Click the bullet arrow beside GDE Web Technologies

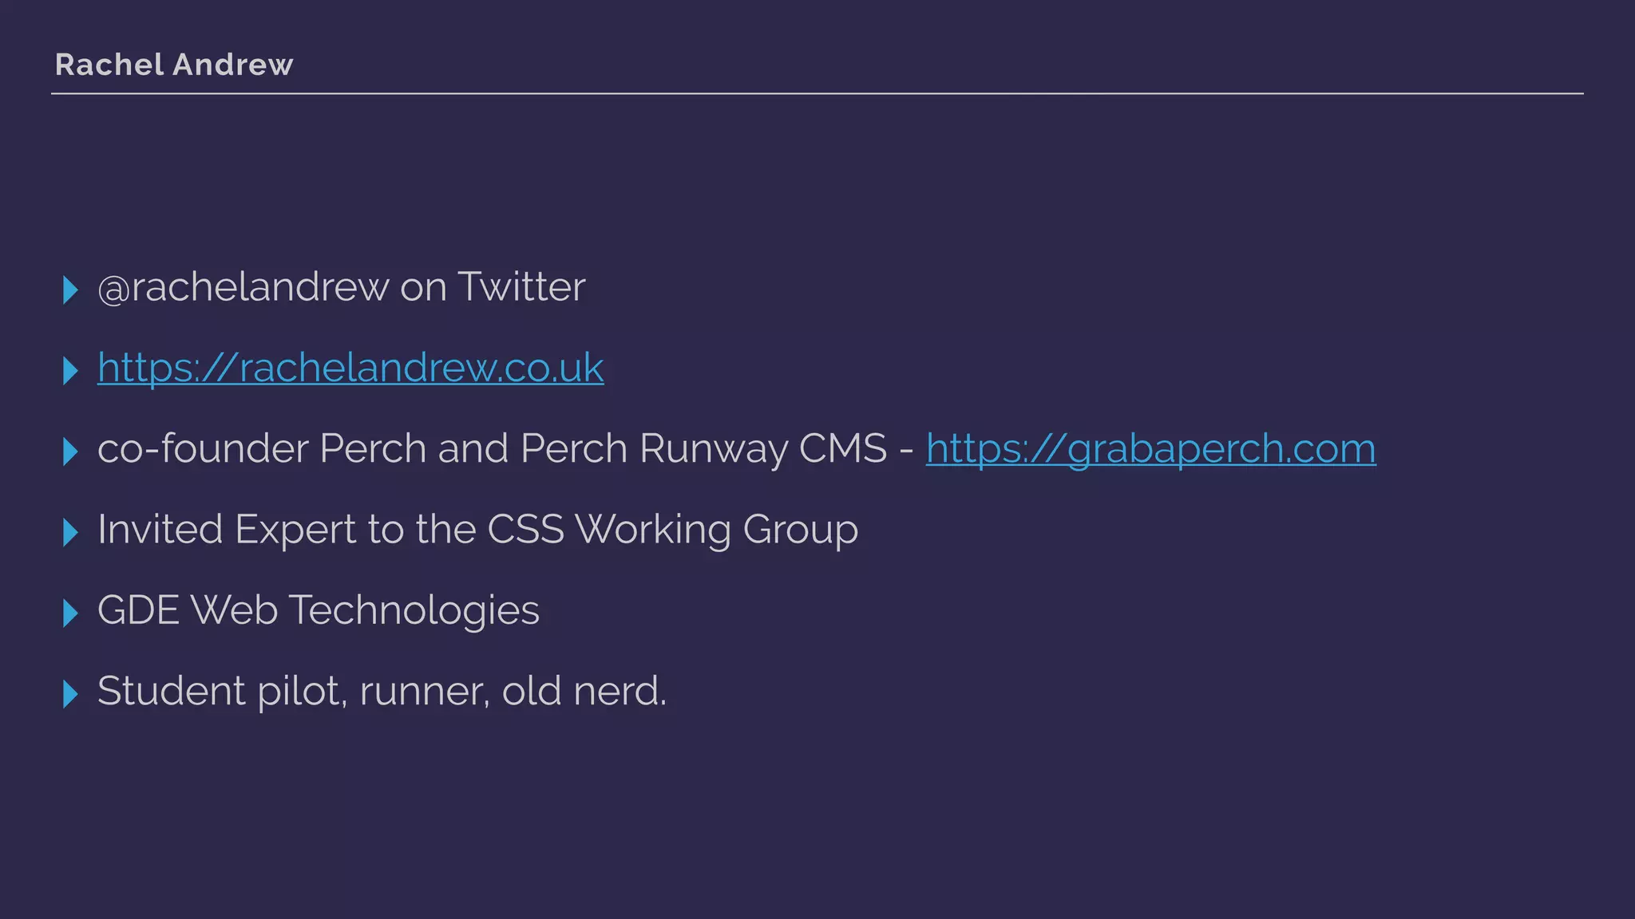coord(70,613)
